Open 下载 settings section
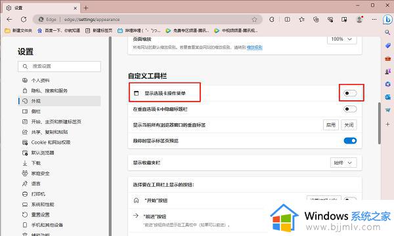This screenshot has width=394, height=236. click(x=59, y=163)
